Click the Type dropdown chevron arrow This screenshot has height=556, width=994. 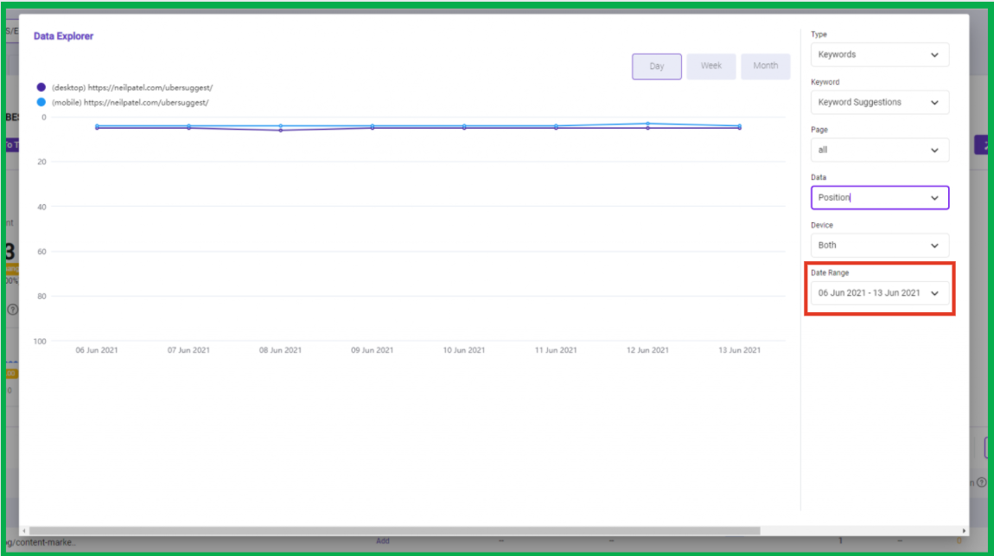point(934,55)
